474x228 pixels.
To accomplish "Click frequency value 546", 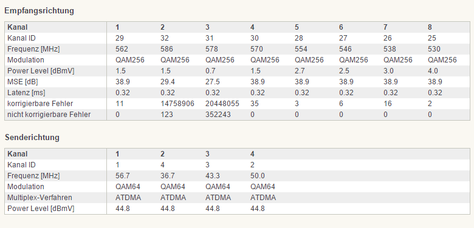I will 345,49.
